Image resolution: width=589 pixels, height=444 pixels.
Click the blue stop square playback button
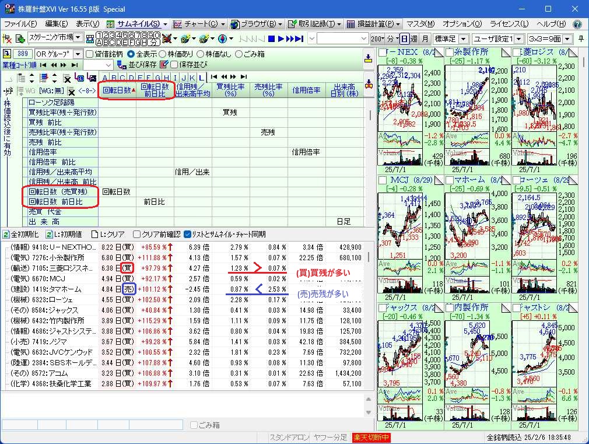pos(272,39)
